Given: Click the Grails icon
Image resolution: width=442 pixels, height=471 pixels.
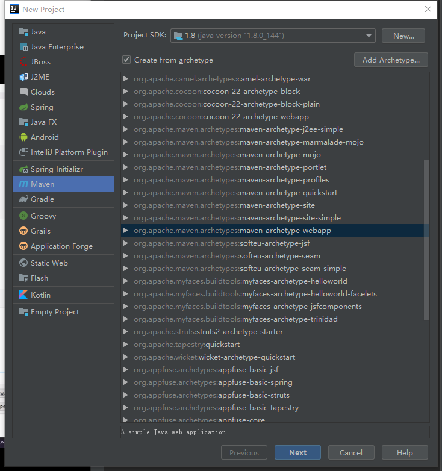Looking at the screenshot, I should (23, 231).
